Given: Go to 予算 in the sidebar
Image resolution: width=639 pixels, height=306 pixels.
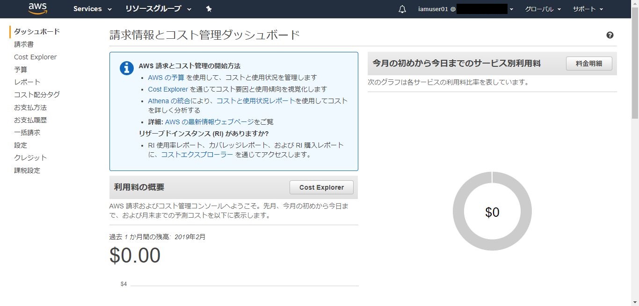Looking at the screenshot, I should pyautogui.click(x=21, y=70).
